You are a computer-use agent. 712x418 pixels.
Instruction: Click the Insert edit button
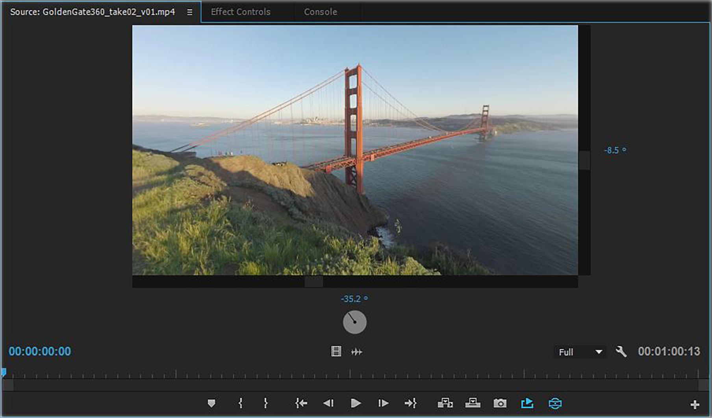pos(445,403)
